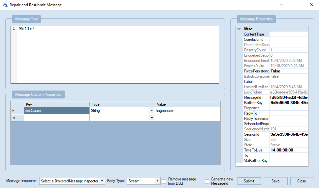Click the empty Value cell in new row
319x188 pixels.
[x=188, y=118]
